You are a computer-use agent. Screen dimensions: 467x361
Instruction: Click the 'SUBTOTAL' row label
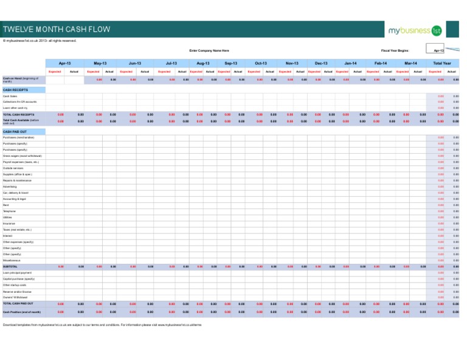[10, 267]
